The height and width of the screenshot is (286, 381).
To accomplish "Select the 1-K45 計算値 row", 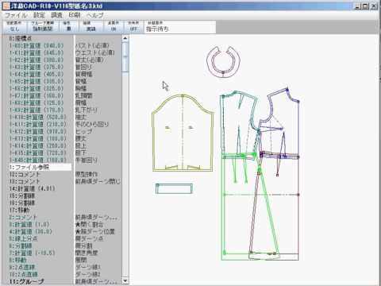I will (38, 160).
